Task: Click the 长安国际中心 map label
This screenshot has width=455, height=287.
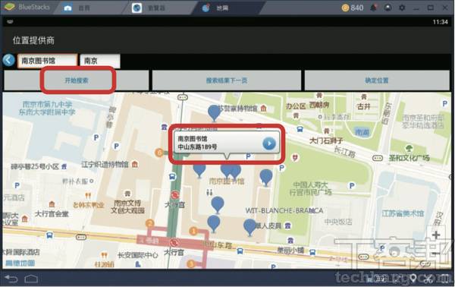Action: click(138, 255)
